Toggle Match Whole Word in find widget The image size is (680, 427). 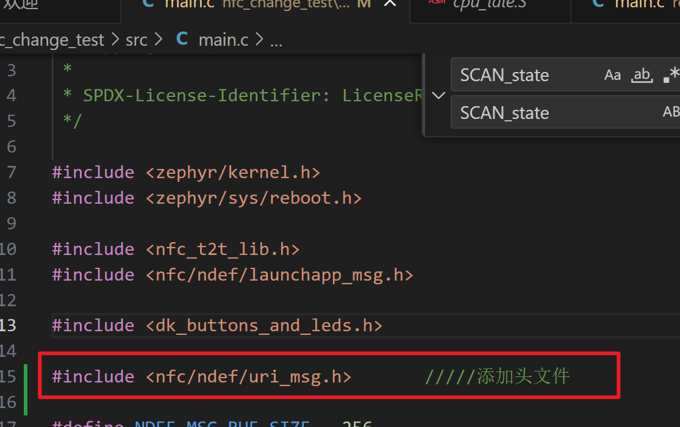coord(641,75)
